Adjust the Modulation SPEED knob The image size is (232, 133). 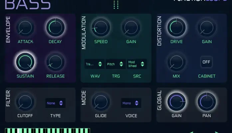click(x=101, y=28)
